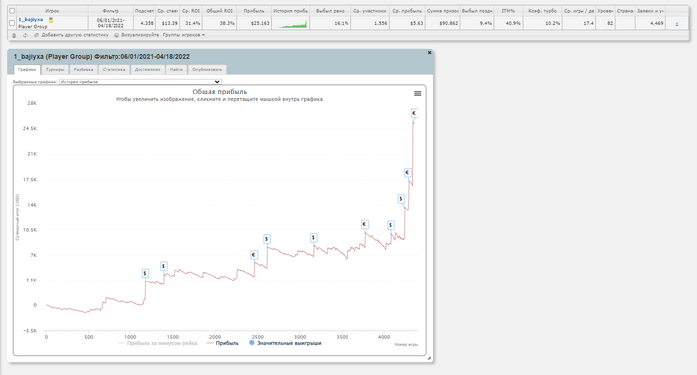Viewport: 697px width, 375px height.
Task: Click the x link at the row's end
Action: (676, 24)
